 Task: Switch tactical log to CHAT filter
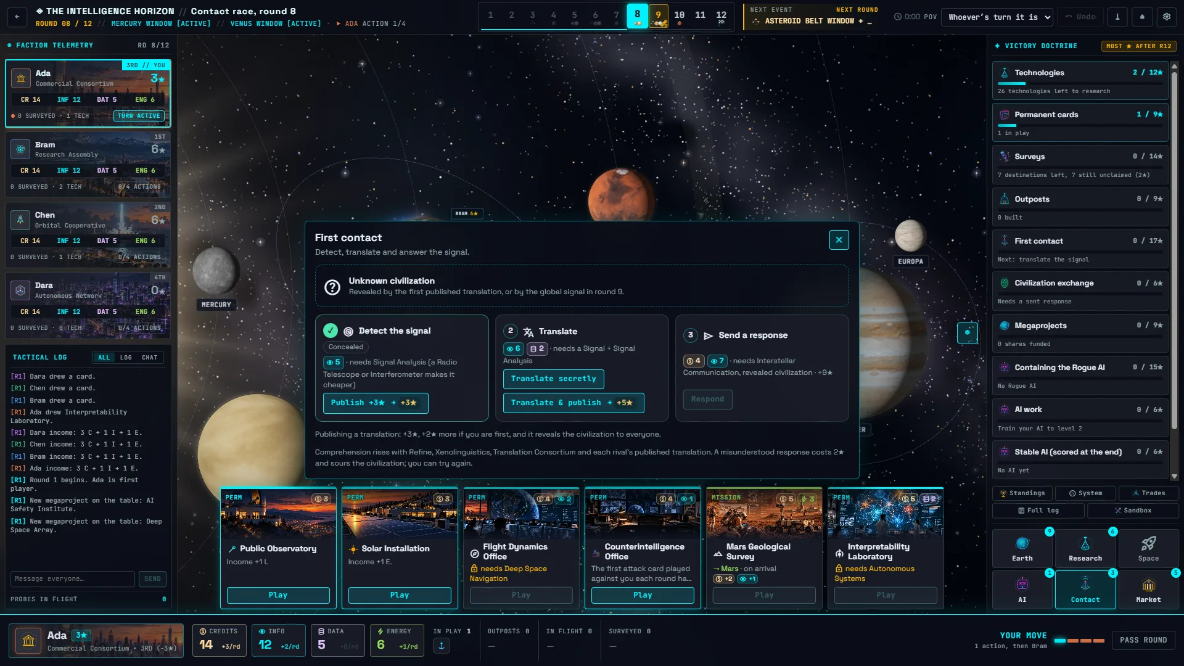pos(150,358)
